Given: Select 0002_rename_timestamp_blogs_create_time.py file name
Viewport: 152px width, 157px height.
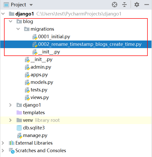Looking at the screenshot, I should coord(90,44).
